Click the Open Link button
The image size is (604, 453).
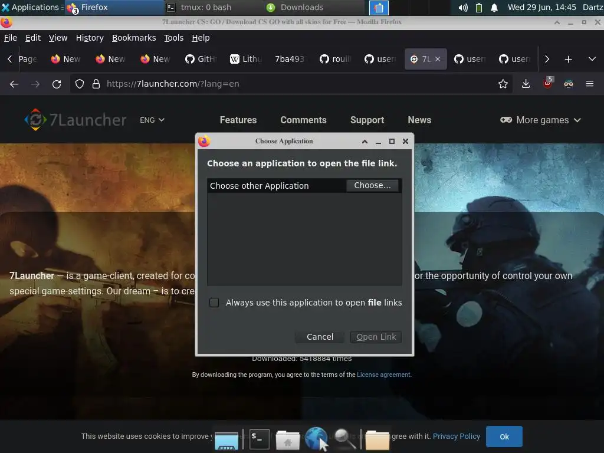tap(376, 337)
